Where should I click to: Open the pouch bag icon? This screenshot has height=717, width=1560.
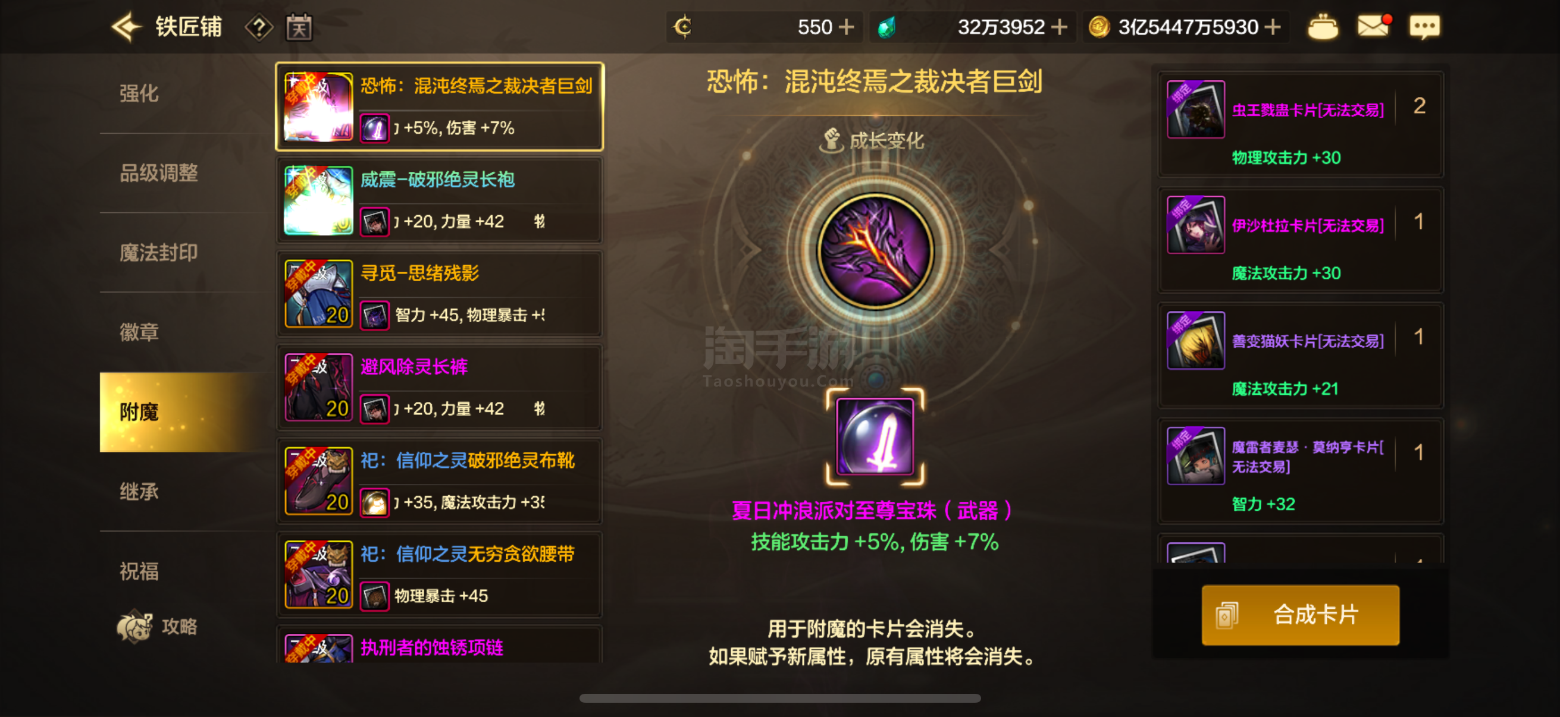[1323, 27]
